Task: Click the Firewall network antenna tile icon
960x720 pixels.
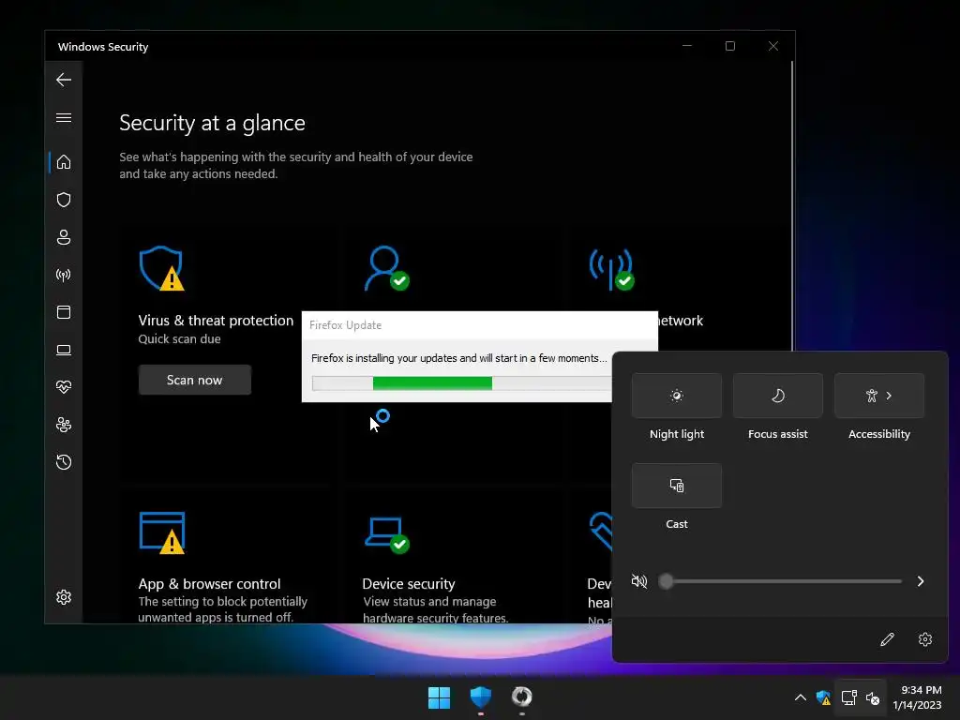Action: tap(611, 268)
